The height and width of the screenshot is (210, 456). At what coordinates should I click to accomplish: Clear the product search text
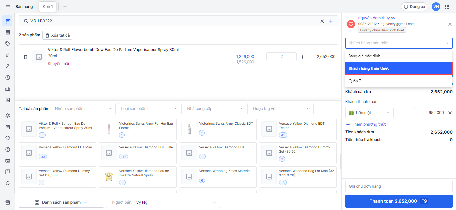tap(322, 21)
